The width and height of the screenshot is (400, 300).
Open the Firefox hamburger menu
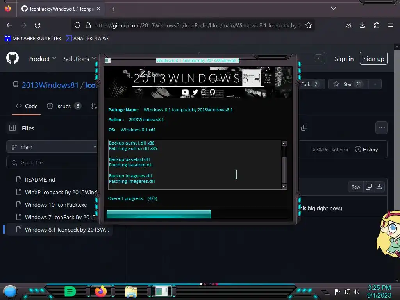click(391, 25)
